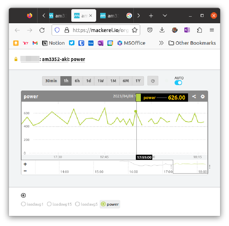The image size is (229, 226).
Task: Open the Firefox extensions puzzle icon
Action: coord(200,30)
